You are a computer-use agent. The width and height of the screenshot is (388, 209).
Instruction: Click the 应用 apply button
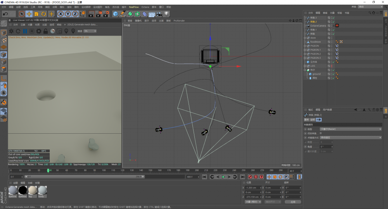click(293, 202)
